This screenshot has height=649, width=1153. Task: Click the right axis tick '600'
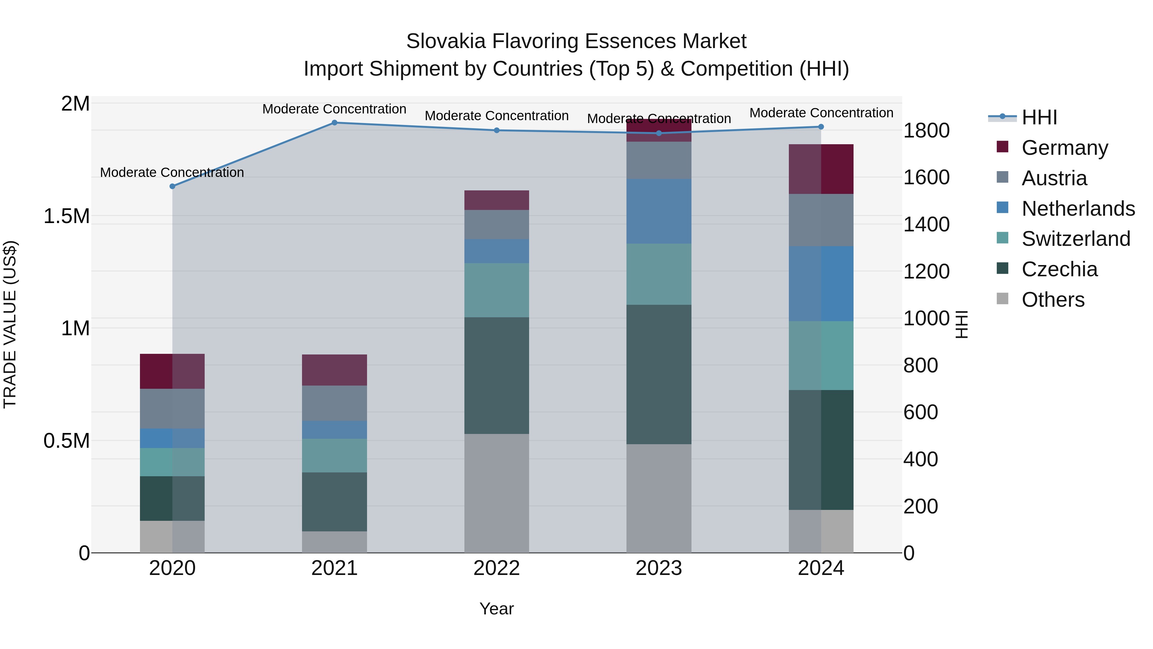tap(921, 412)
